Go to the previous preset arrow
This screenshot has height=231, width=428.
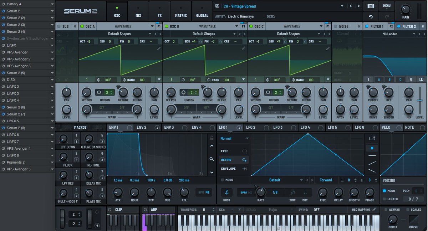(351, 6)
